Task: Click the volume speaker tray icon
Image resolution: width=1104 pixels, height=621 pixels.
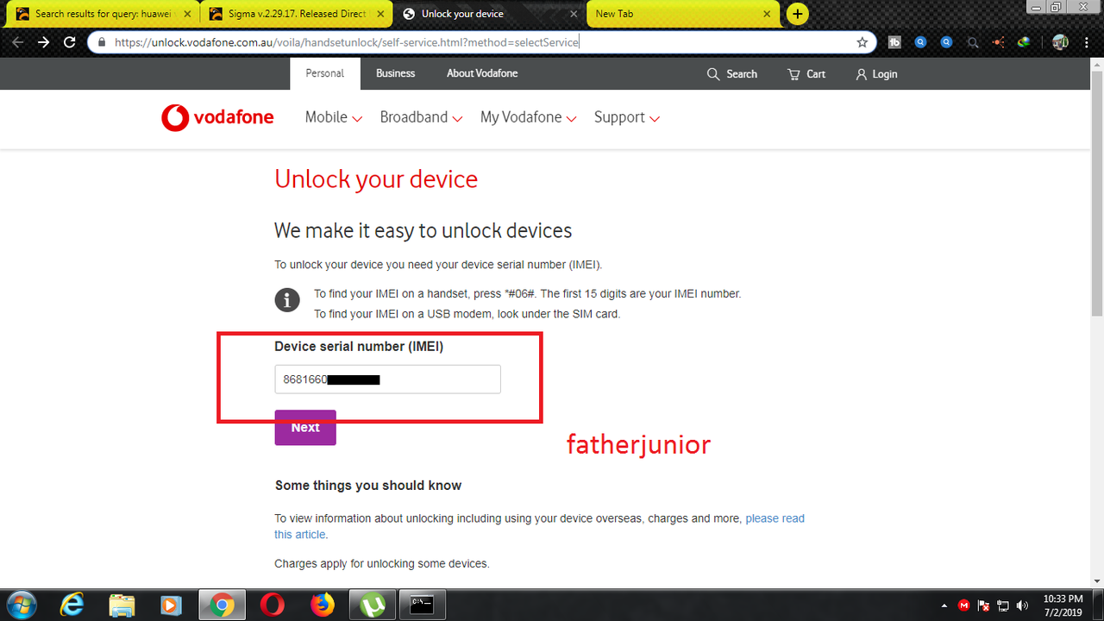Action: [1023, 605]
